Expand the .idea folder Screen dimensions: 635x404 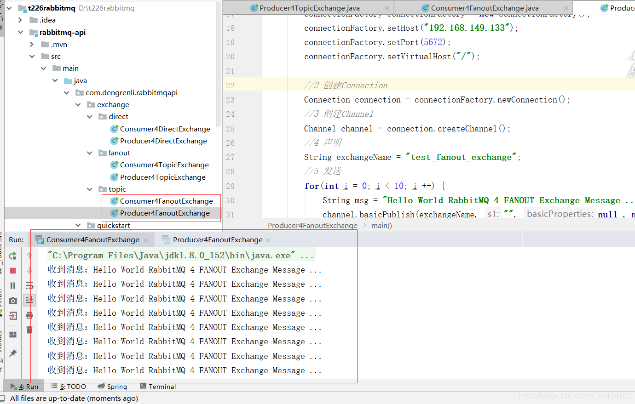point(20,20)
